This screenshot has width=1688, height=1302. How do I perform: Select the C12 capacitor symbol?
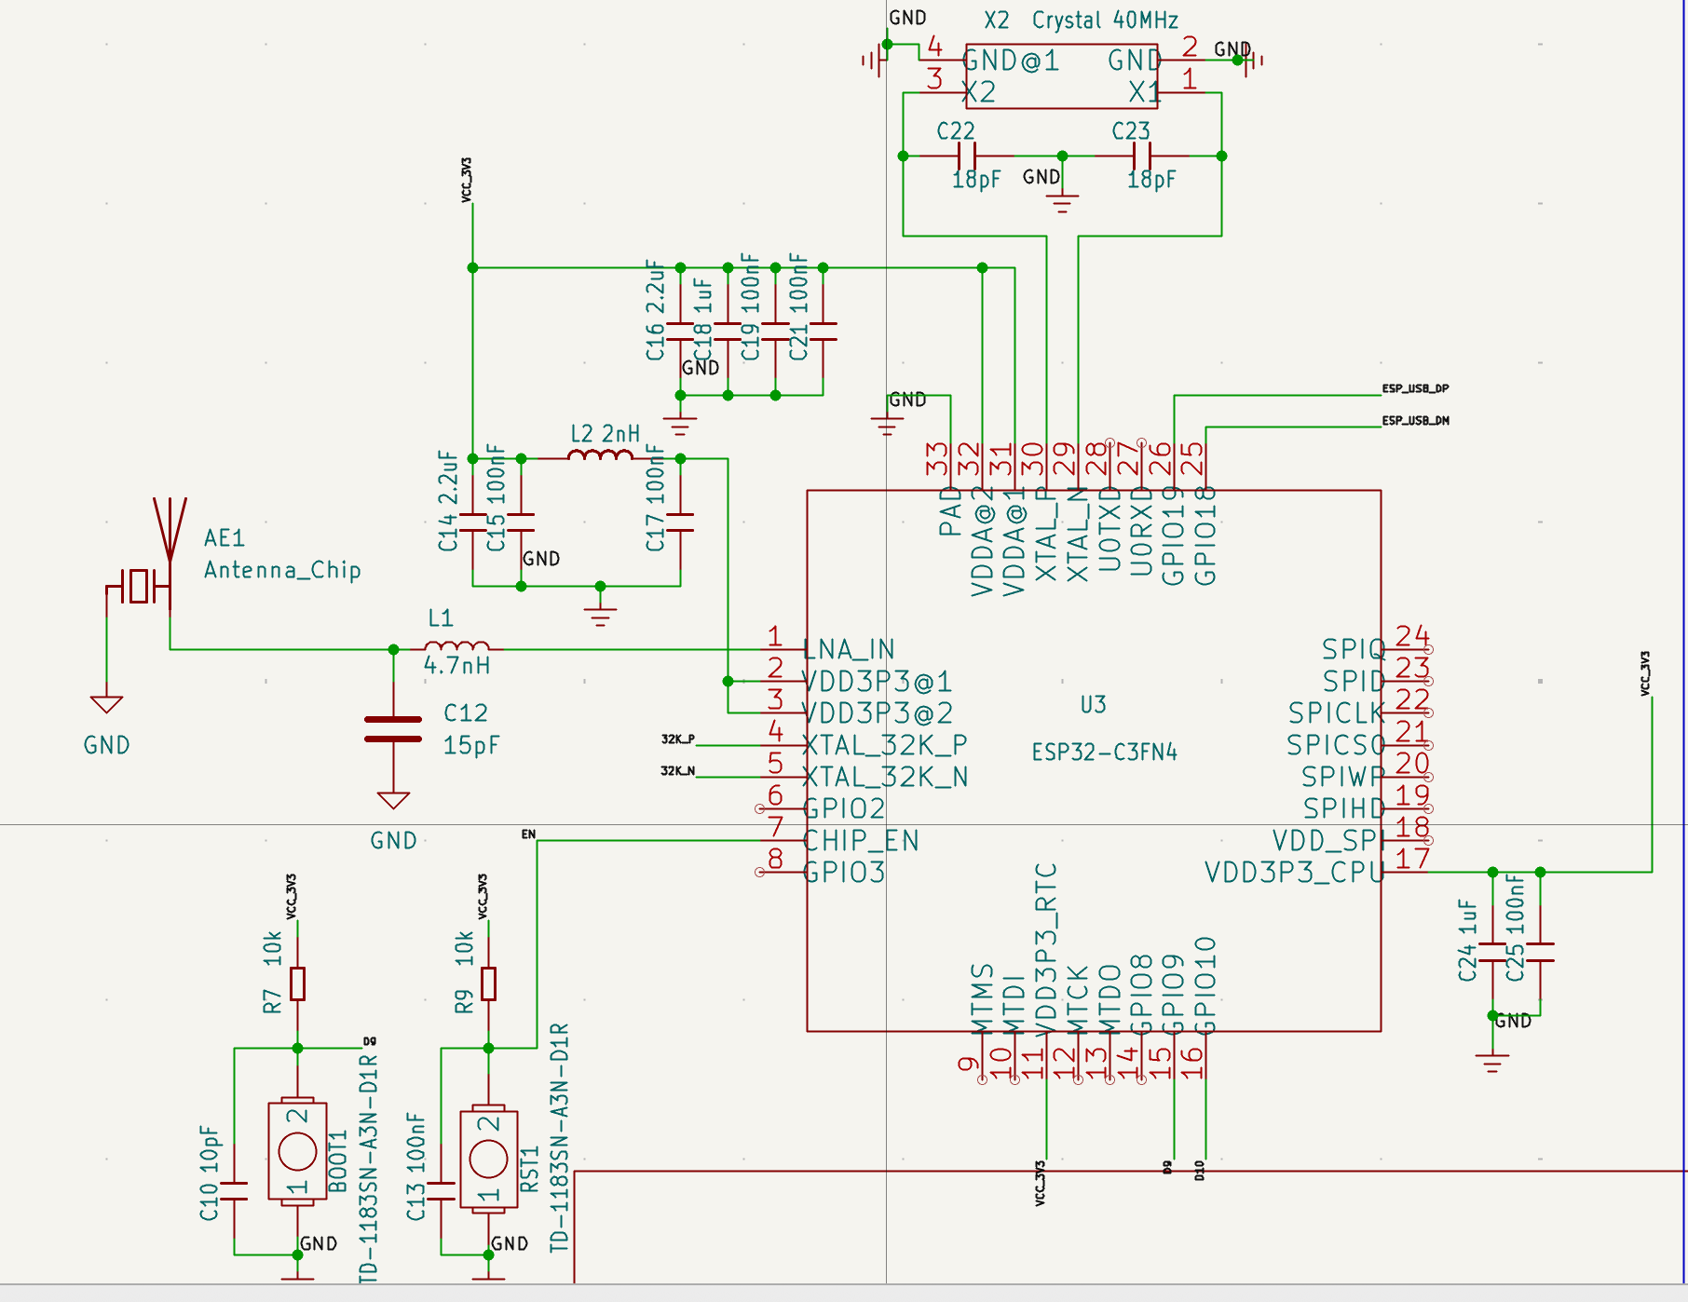(393, 729)
